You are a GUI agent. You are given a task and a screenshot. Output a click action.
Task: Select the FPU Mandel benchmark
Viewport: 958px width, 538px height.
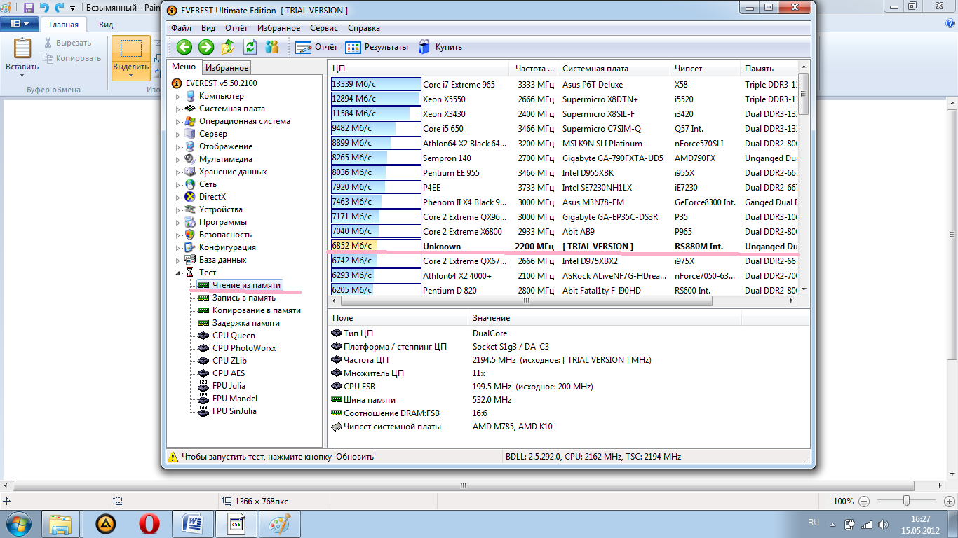tap(235, 399)
